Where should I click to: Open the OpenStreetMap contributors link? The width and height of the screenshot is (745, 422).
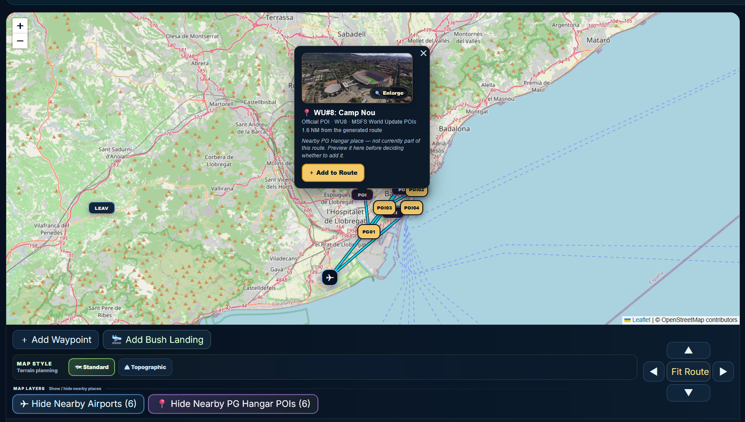pyautogui.click(x=699, y=320)
